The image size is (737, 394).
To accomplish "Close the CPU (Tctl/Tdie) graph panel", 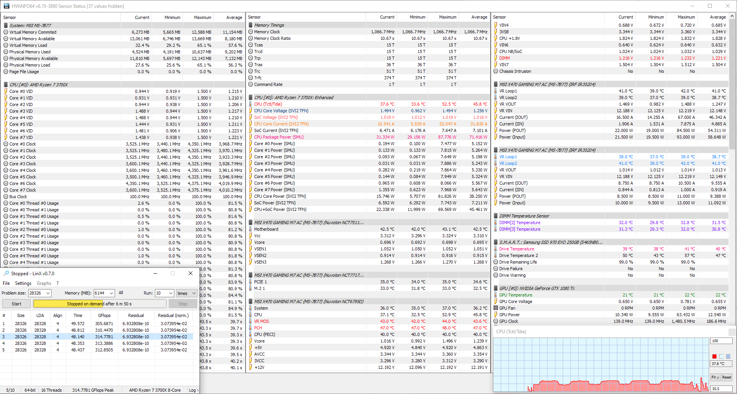I will 732,332.
